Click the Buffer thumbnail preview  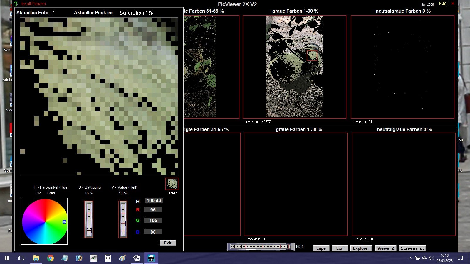(x=172, y=184)
